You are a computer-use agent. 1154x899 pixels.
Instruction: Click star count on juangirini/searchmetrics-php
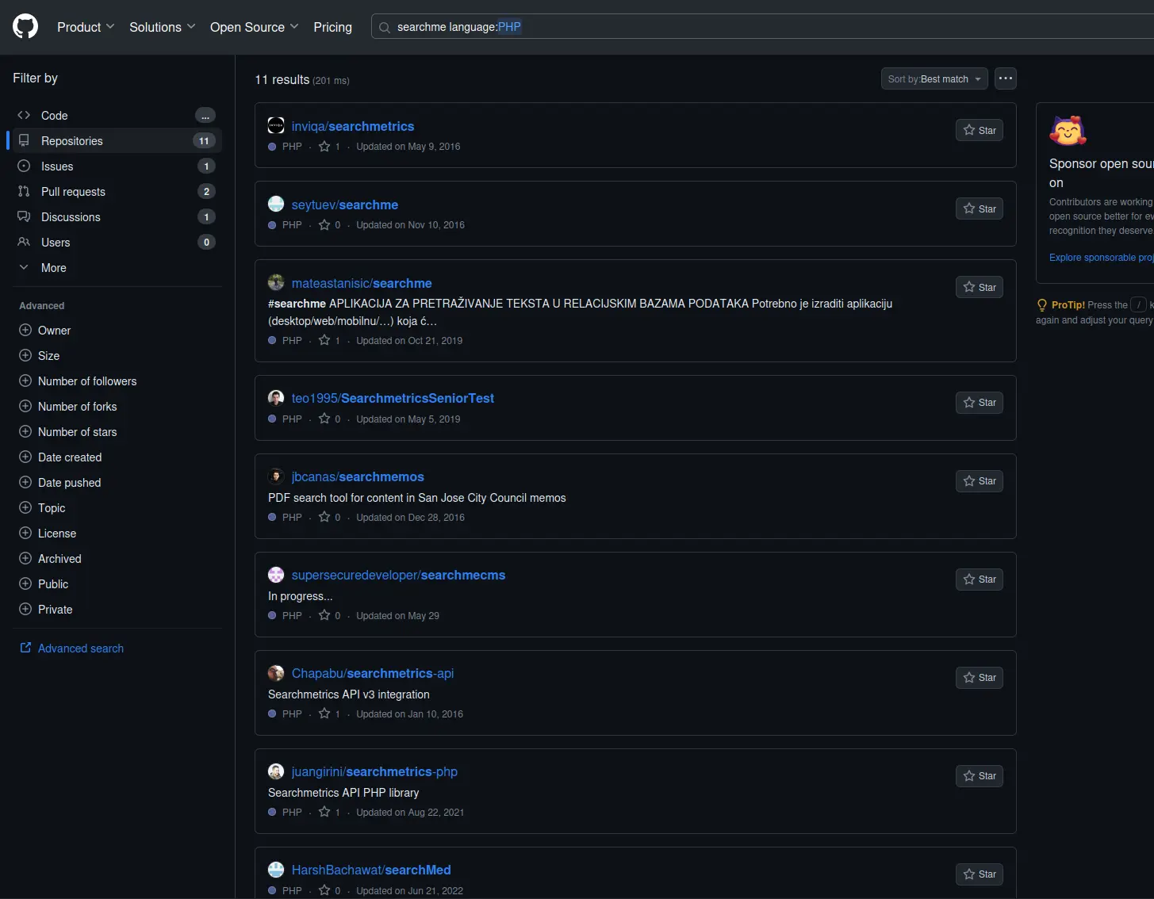coord(329,813)
